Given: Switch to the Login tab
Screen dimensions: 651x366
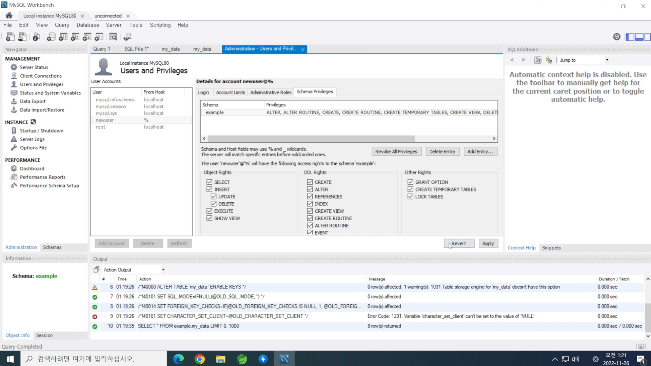Looking at the screenshot, I should click(x=203, y=92).
